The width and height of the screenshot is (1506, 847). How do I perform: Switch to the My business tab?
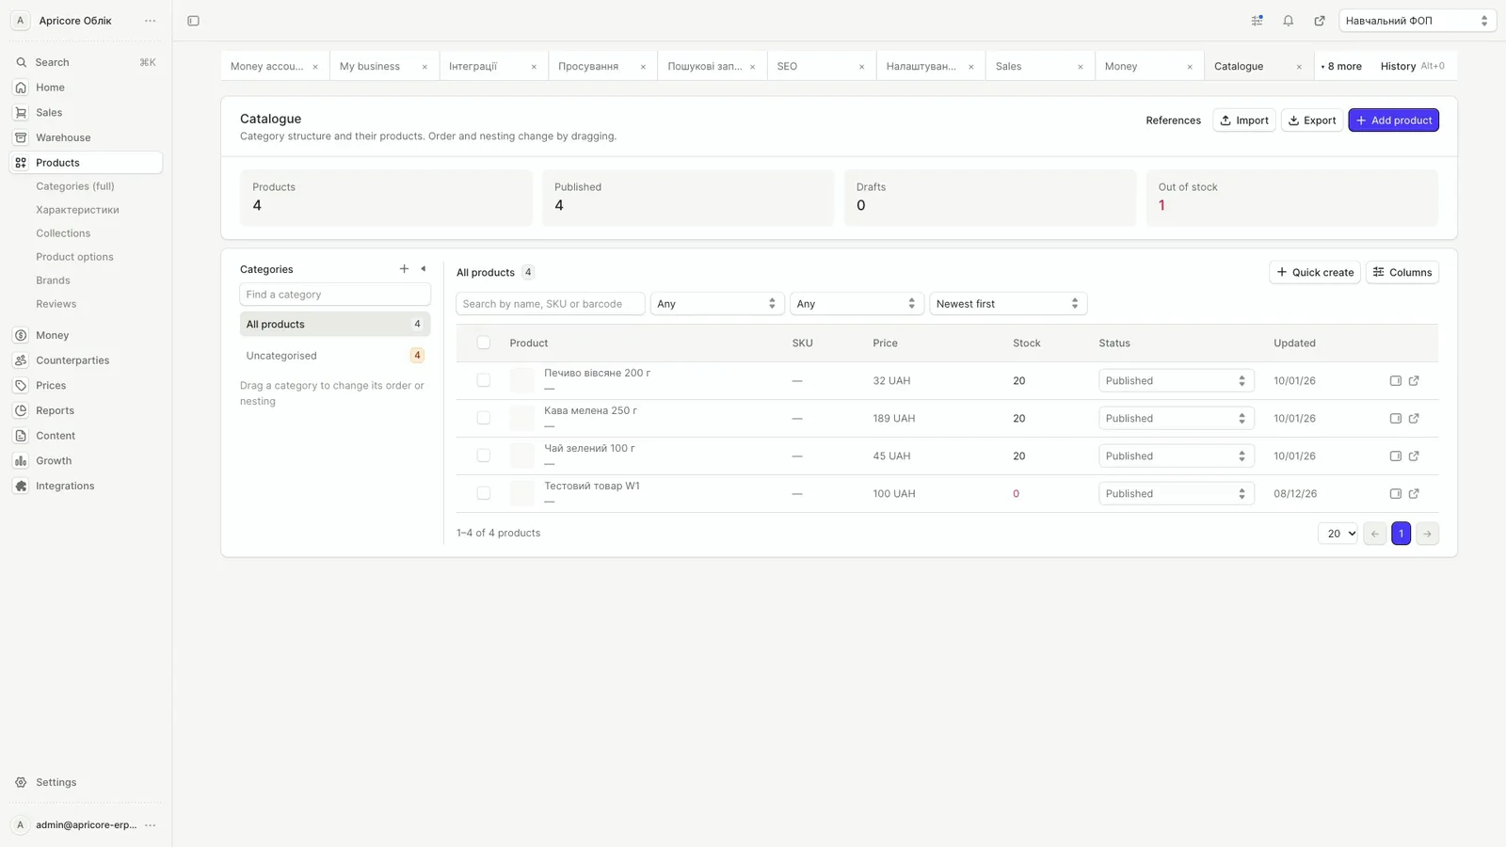[370, 67]
